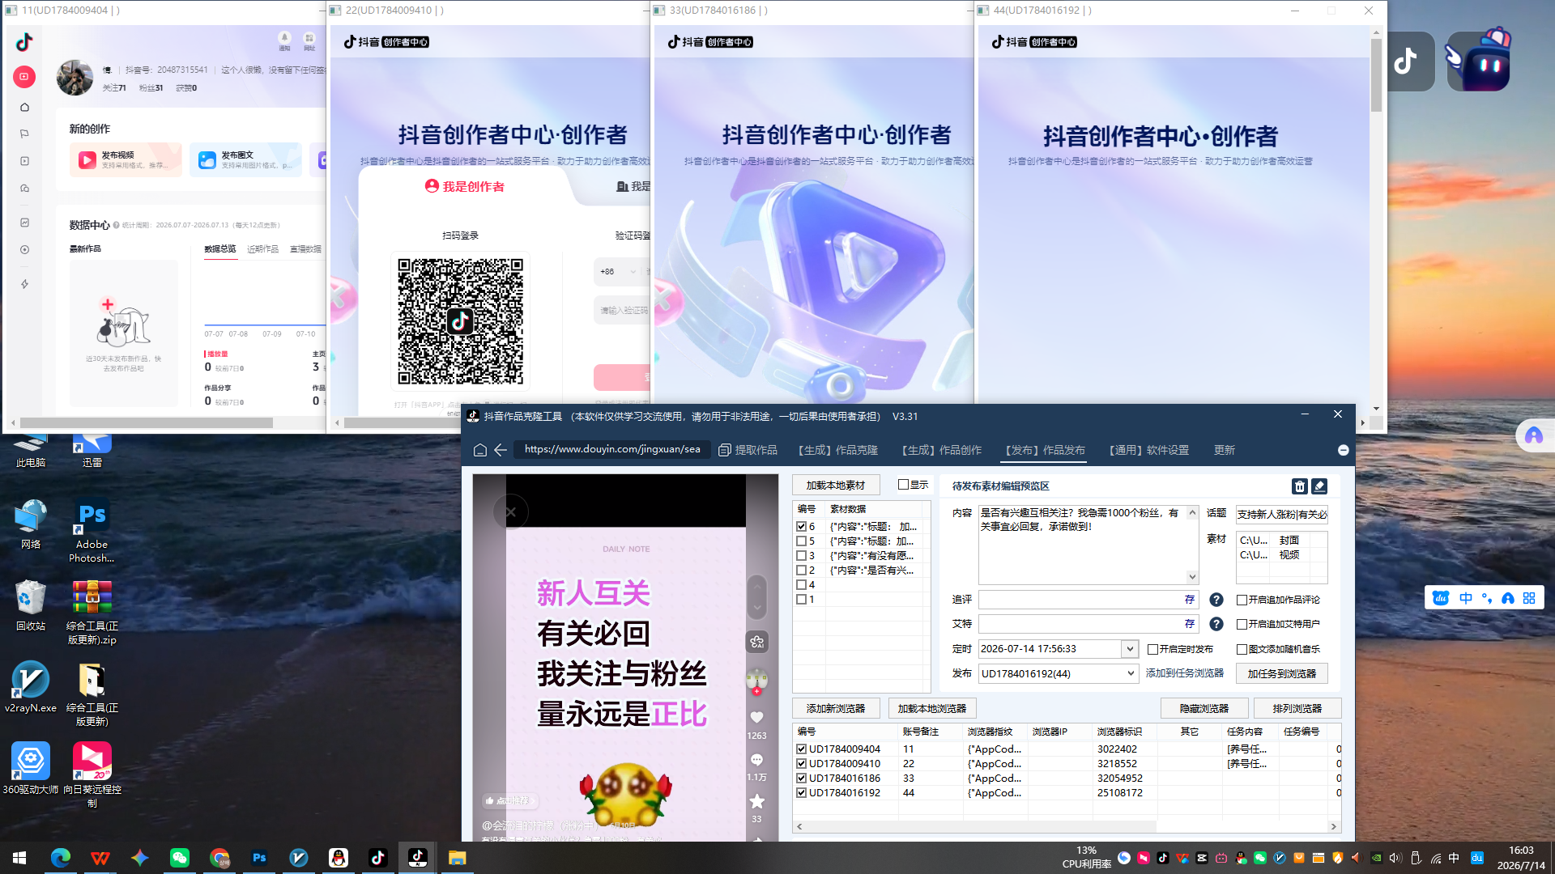Open 【通用】软件设置 tab
Image resolution: width=1555 pixels, height=874 pixels.
pos(1148,451)
